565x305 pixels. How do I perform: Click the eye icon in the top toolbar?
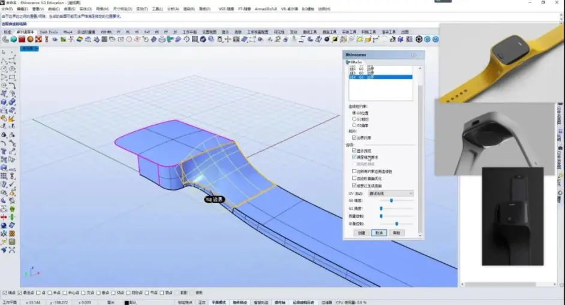[55, 40]
